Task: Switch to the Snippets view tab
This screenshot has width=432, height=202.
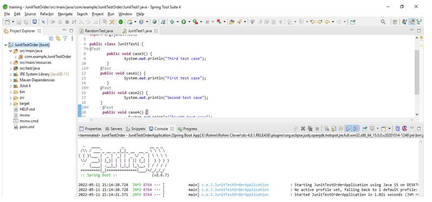Action: tap(136, 129)
